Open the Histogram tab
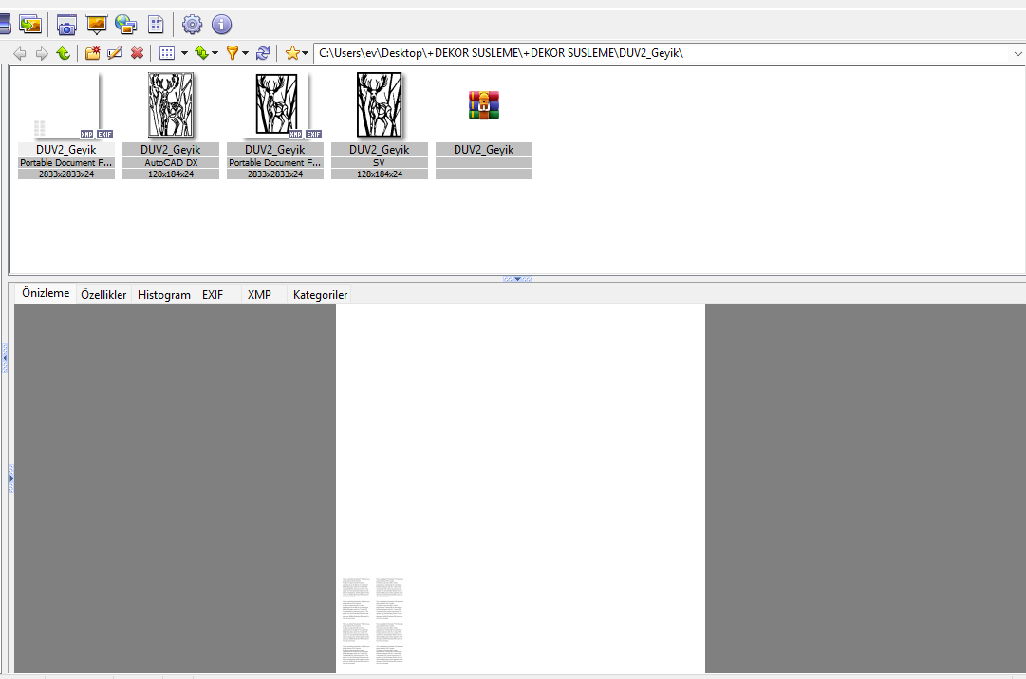 pyautogui.click(x=163, y=295)
